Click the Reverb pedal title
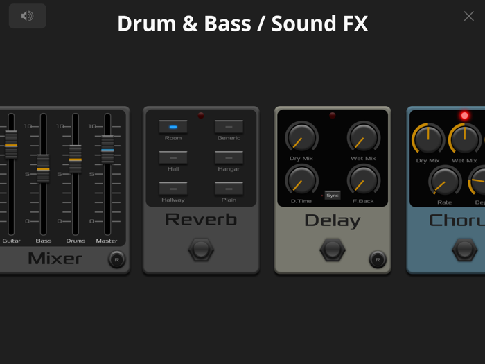485x364 pixels. pyautogui.click(x=201, y=220)
